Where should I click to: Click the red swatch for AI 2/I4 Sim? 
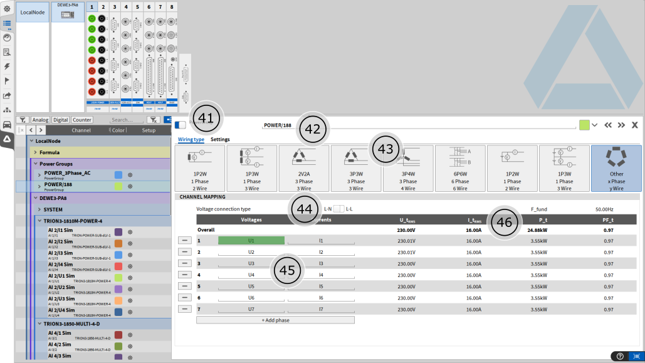[118, 266]
